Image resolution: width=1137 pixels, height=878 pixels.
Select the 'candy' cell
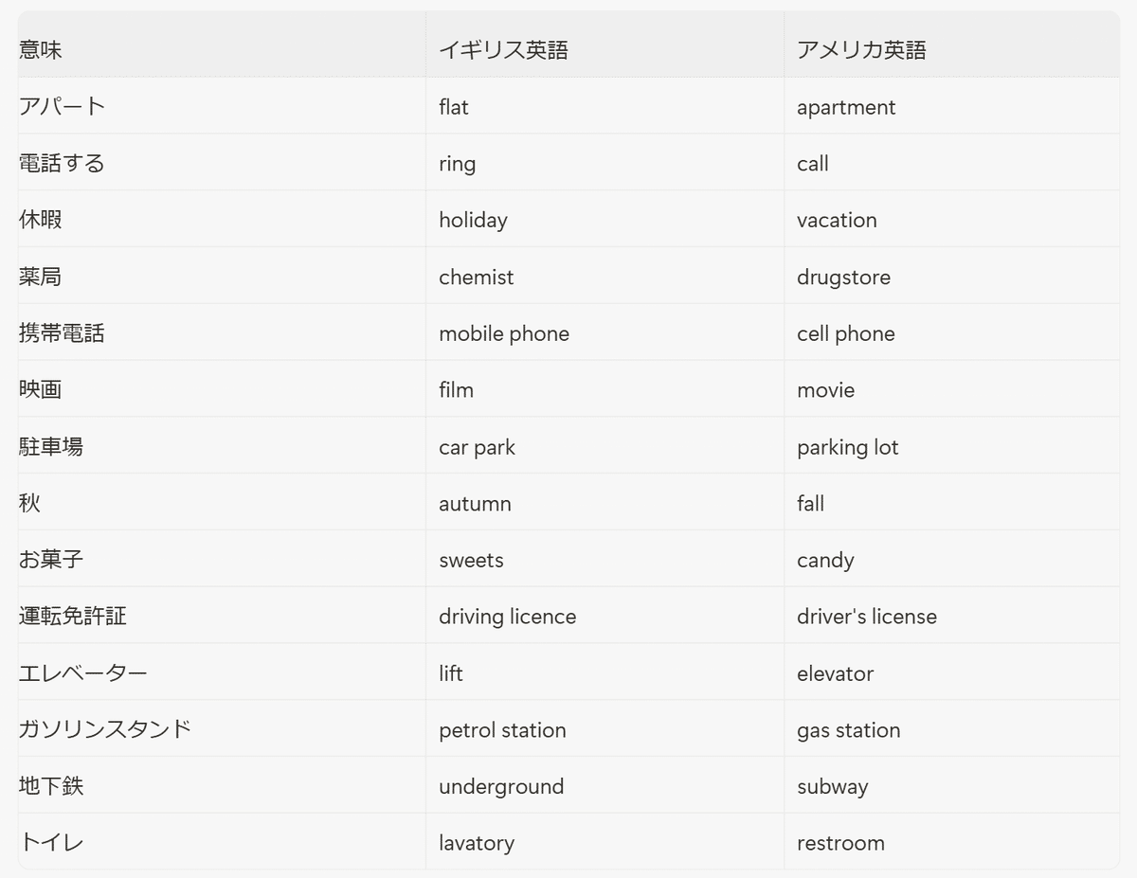[x=825, y=561]
